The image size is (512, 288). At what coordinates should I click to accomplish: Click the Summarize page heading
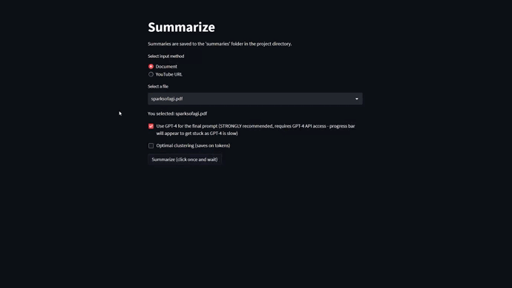(181, 27)
